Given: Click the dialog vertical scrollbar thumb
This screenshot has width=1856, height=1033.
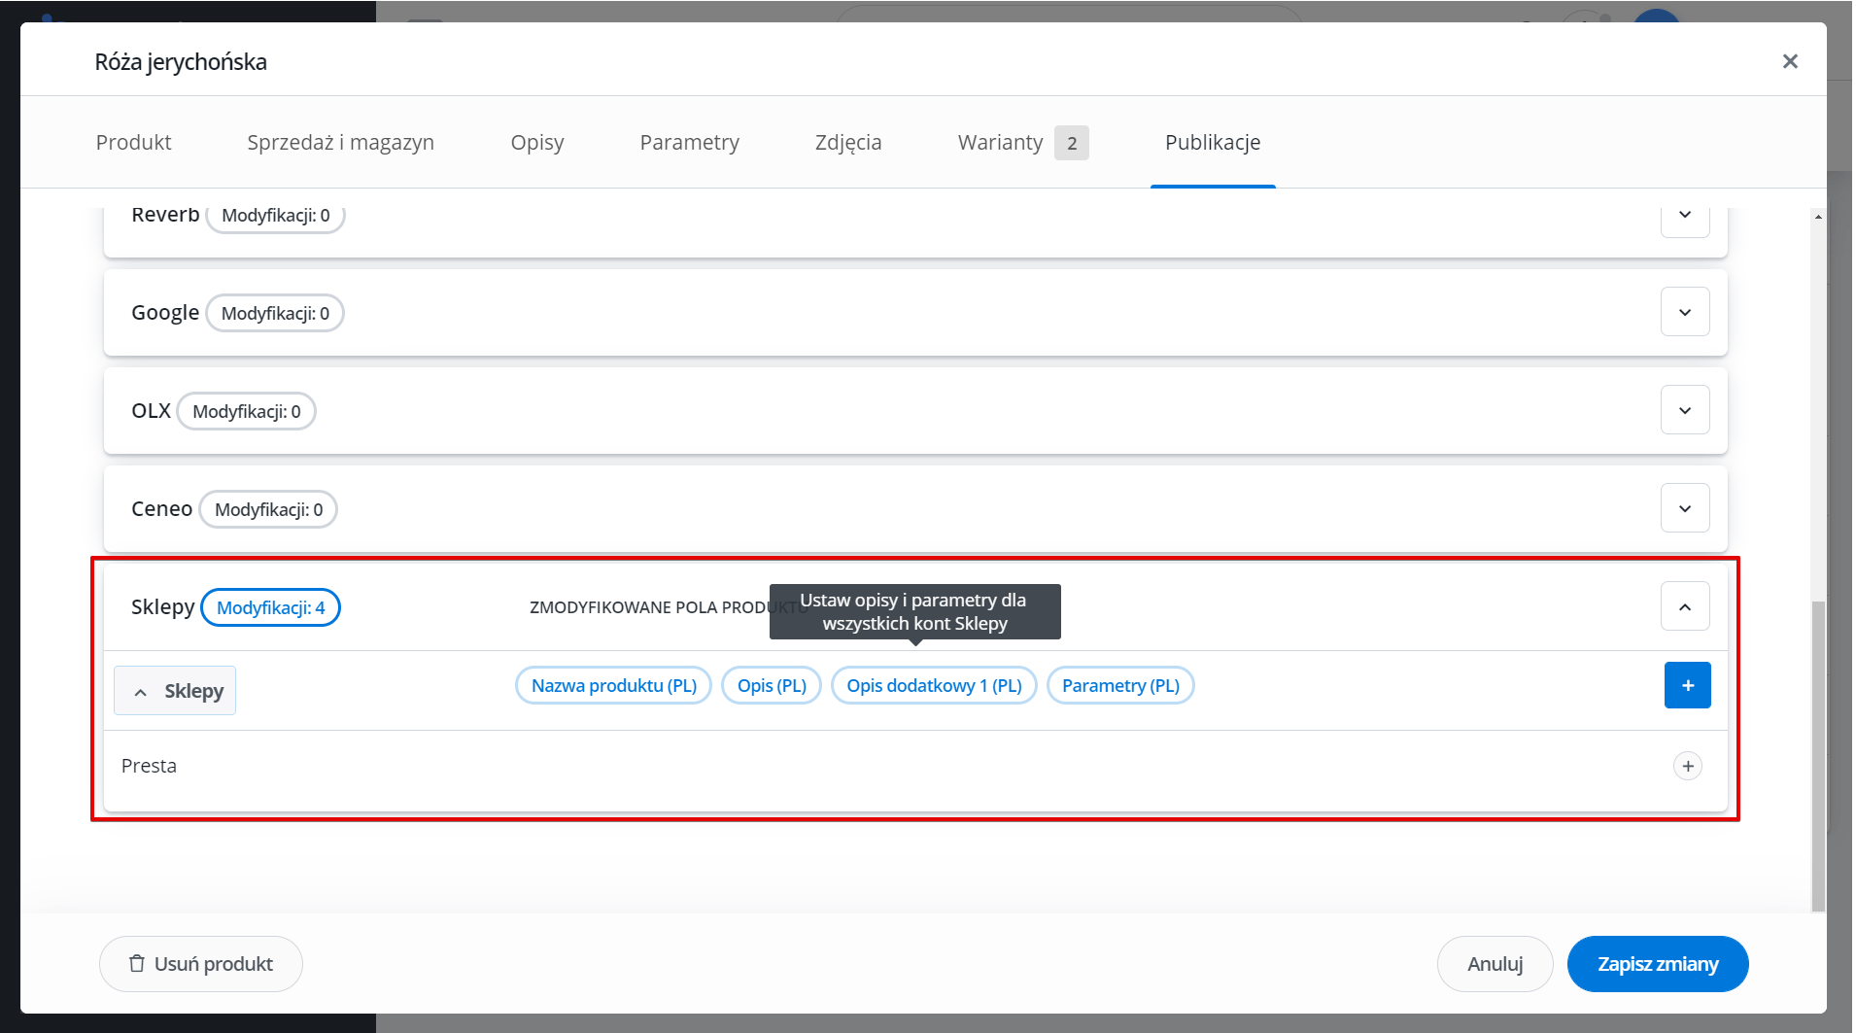Looking at the screenshot, I should click(1818, 756).
